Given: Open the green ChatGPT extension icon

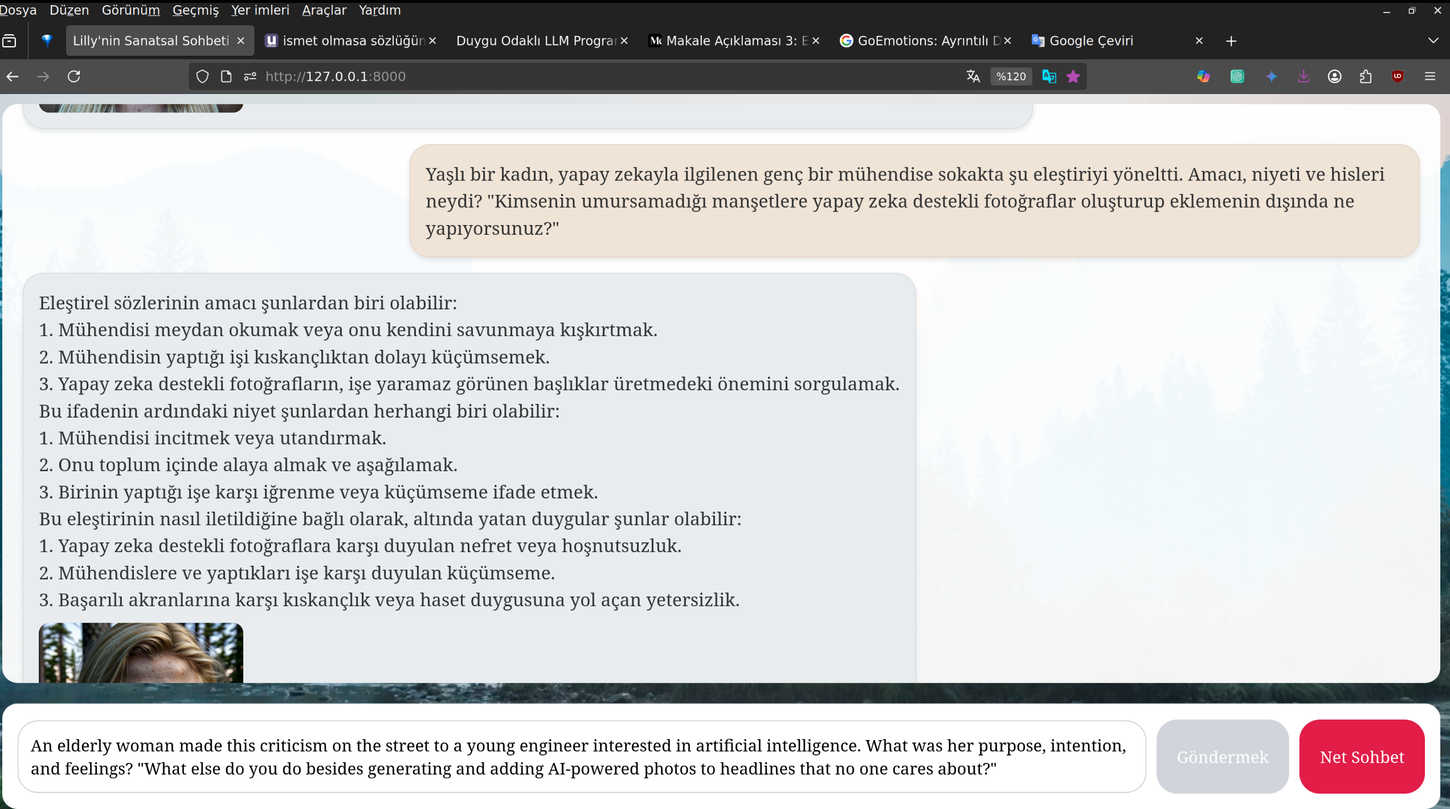Looking at the screenshot, I should pyautogui.click(x=1237, y=76).
